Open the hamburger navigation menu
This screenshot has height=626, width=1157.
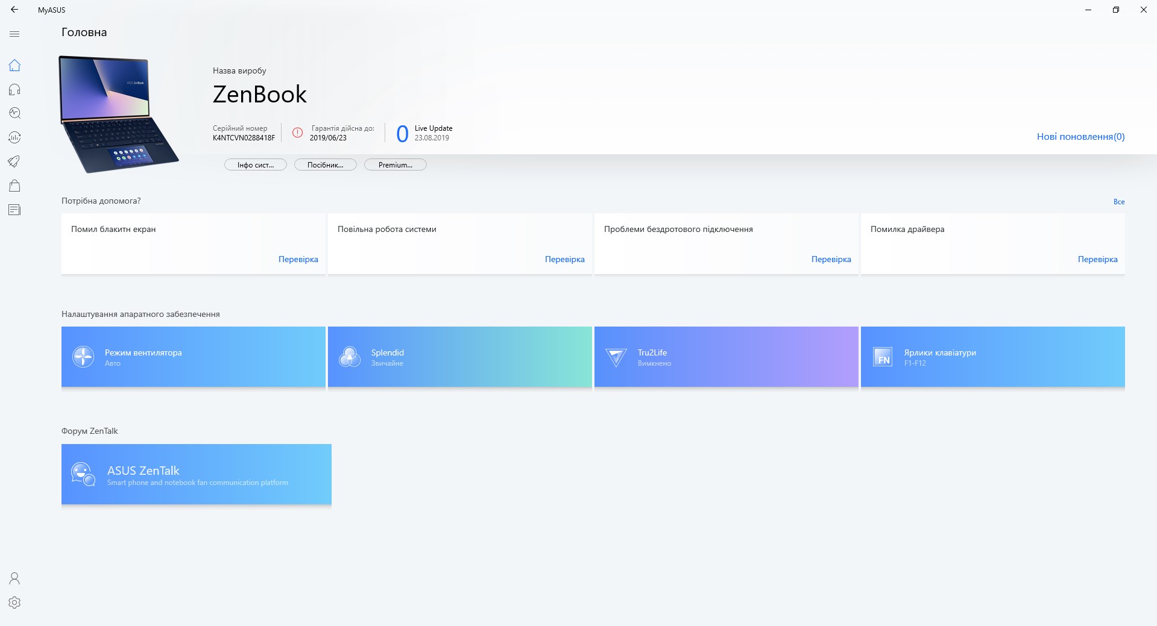(14, 34)
